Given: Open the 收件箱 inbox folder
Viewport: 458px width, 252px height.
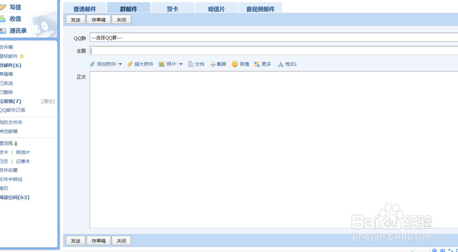Looking at the screenshot, I should [6, 47].
